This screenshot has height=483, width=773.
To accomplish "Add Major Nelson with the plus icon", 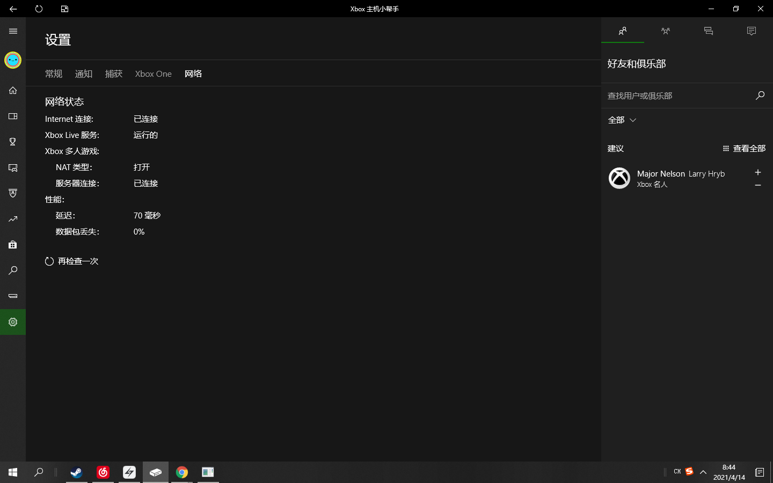I will tap(758, 172).
